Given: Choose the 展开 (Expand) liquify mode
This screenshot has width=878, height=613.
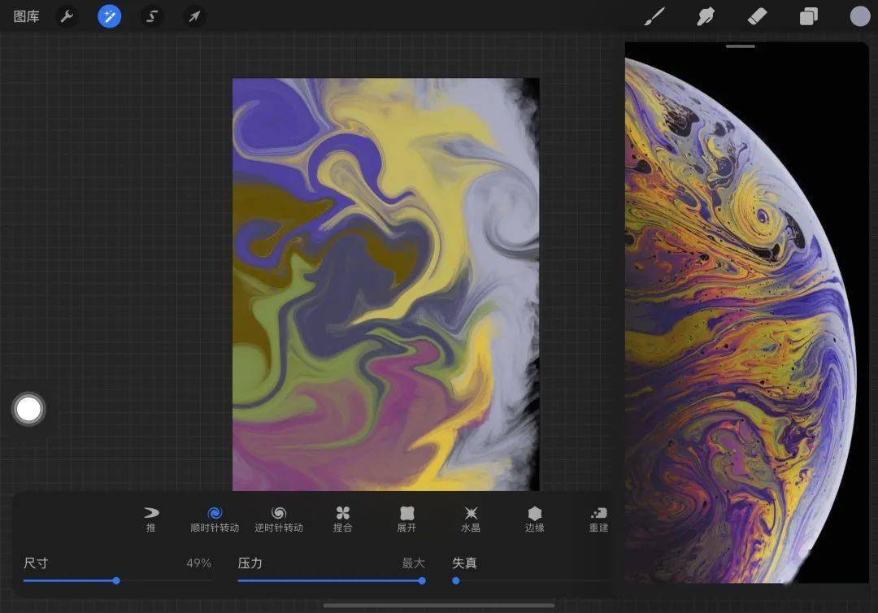Looking at the screenshot, I should coord(406,520).
